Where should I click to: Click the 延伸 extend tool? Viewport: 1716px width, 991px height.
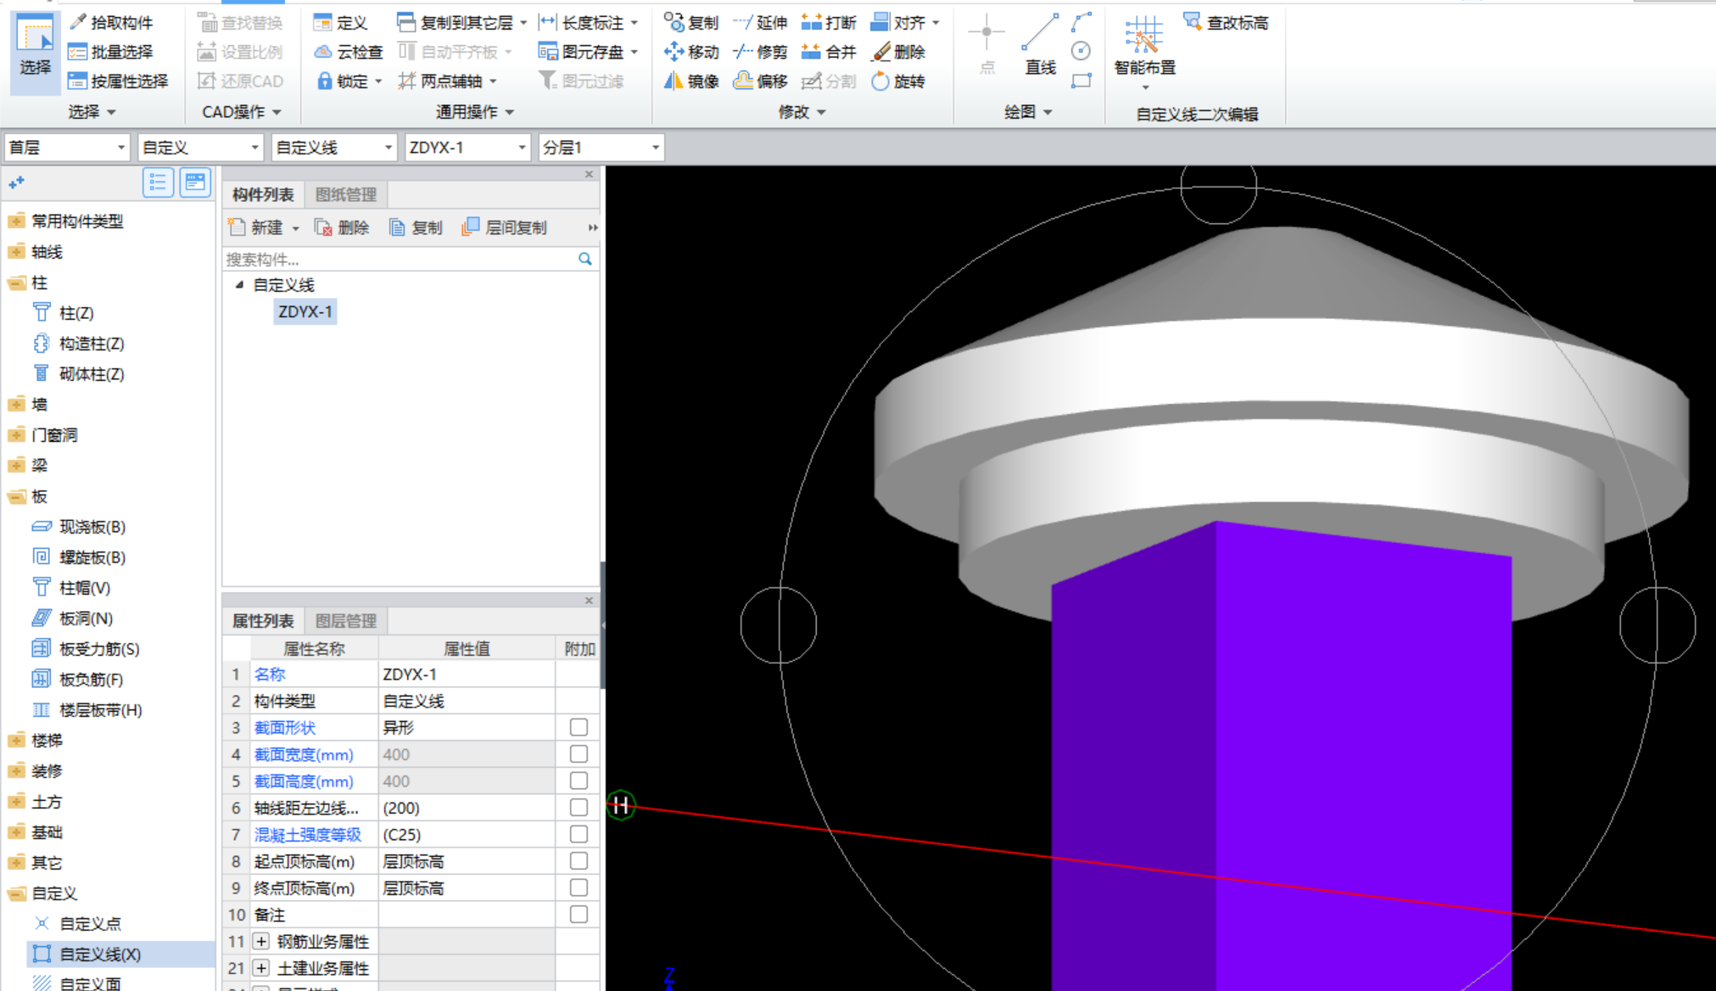click(759, 23)
